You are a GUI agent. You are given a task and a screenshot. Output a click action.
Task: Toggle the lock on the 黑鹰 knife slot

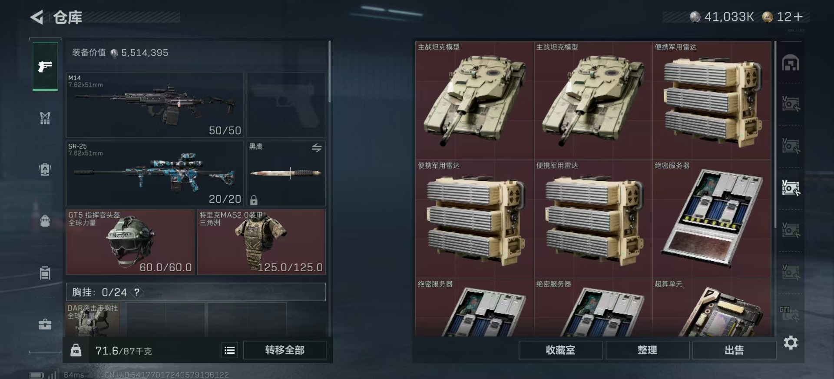tap(254, 200)
